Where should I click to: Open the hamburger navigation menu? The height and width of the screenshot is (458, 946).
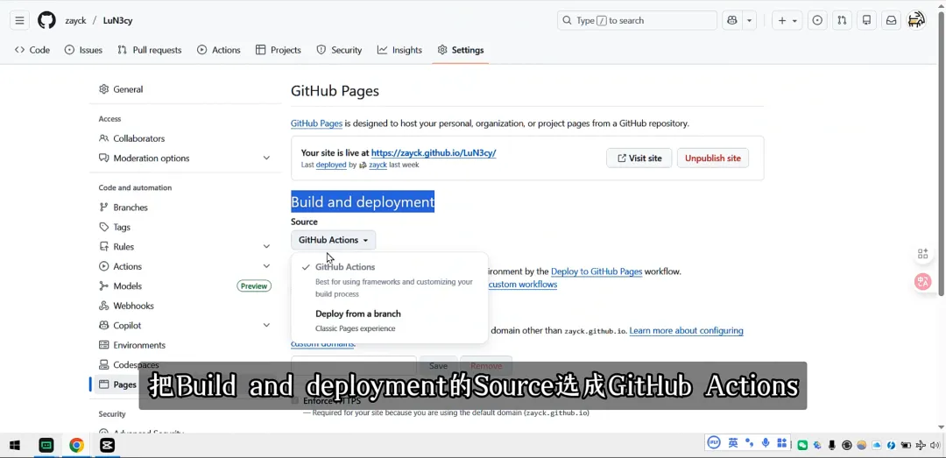[x=19, y=20]
